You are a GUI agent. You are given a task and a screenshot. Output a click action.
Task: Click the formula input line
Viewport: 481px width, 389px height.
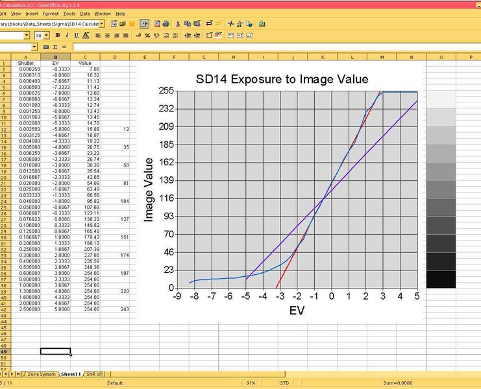(x=260, y=47)
